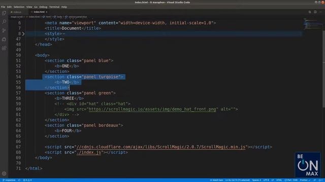The width and height of the screenshot is (325, 182).
Task: Open the View menu
Action: [x=29, y=7]
